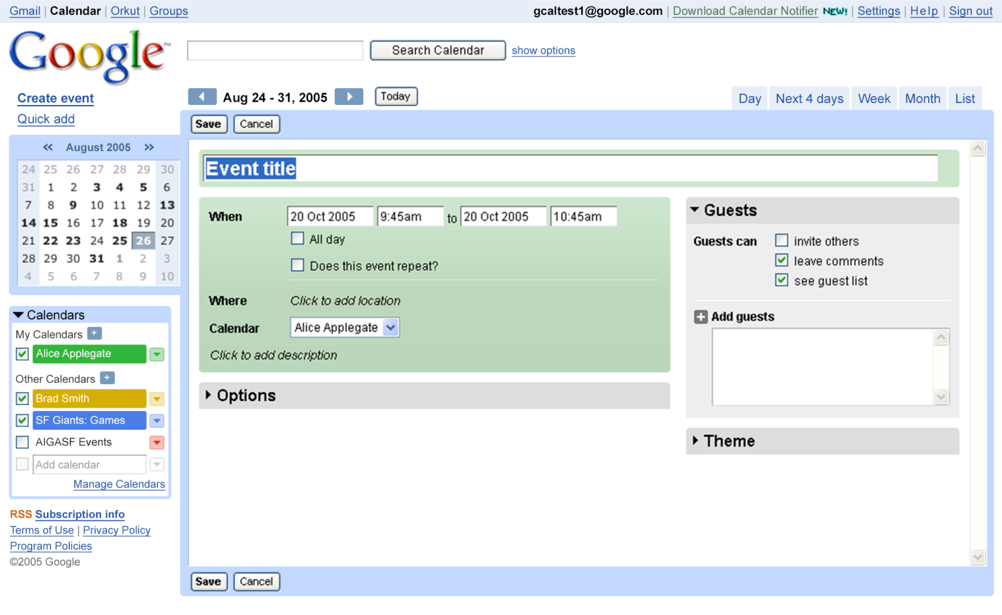Show previous month in mini calendar
This screenshot has height=615, width=1002.
coord(48,147)
